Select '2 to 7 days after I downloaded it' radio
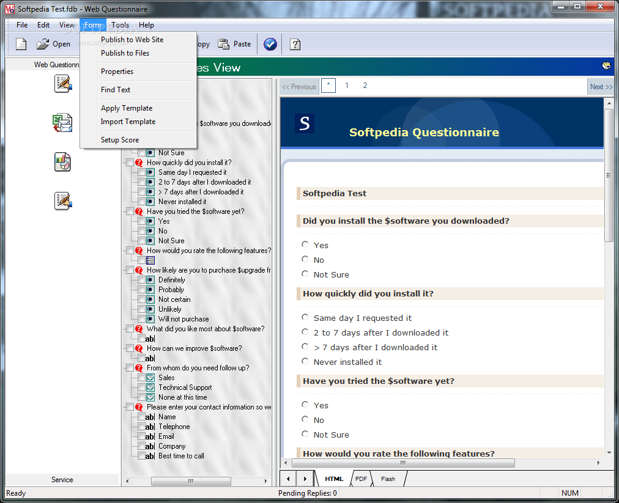 305,332
